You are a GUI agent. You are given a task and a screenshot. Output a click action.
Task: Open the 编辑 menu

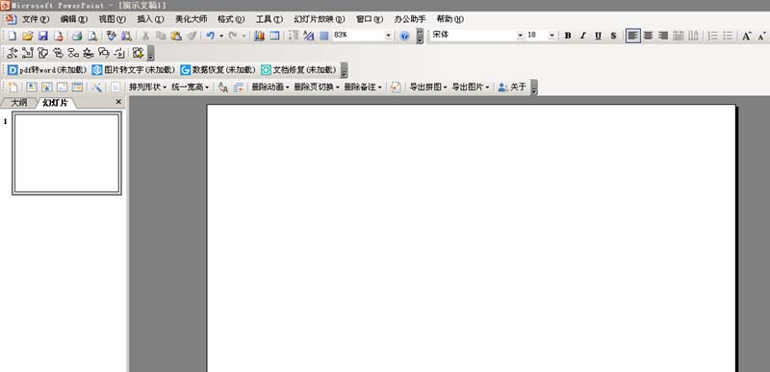[74, 19]
